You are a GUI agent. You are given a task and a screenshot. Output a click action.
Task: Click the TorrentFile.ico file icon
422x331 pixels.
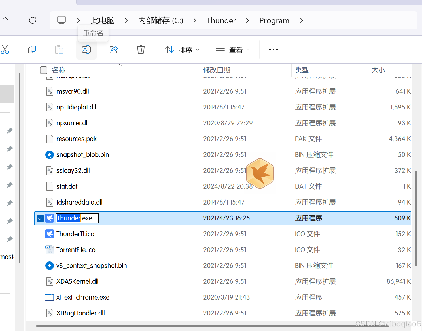tap(50, 250)
